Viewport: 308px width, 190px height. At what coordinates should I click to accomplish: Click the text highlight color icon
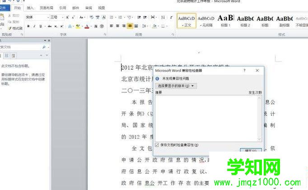coord(78,26)
